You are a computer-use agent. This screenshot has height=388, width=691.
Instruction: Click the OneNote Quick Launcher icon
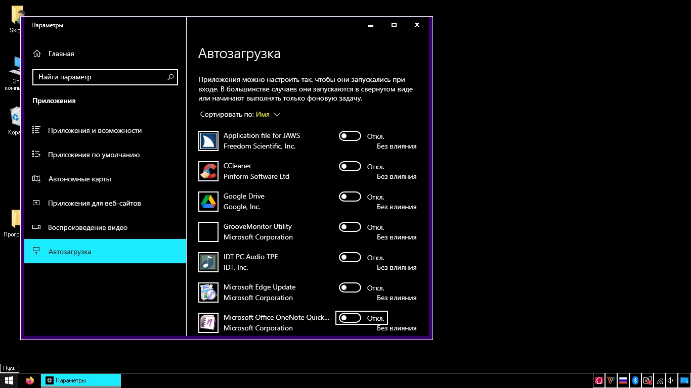pyautogui.click(x=208, y=323)
